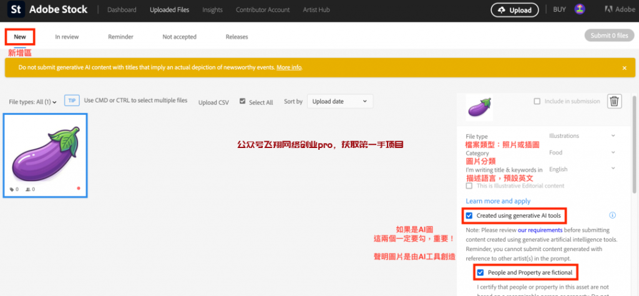
Task: Toggle the Select All checkbox
Action: point(243,102)
